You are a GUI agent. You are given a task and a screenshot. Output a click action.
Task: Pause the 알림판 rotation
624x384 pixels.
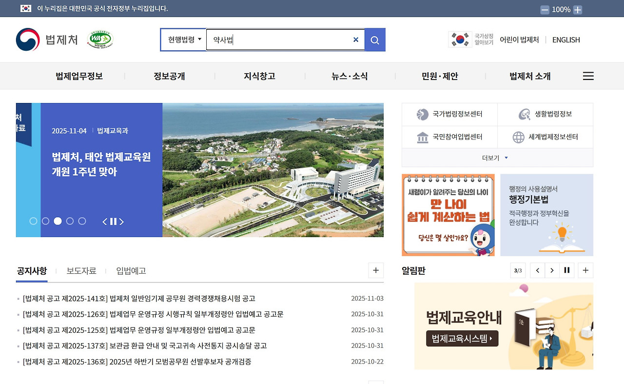point(566,270)
